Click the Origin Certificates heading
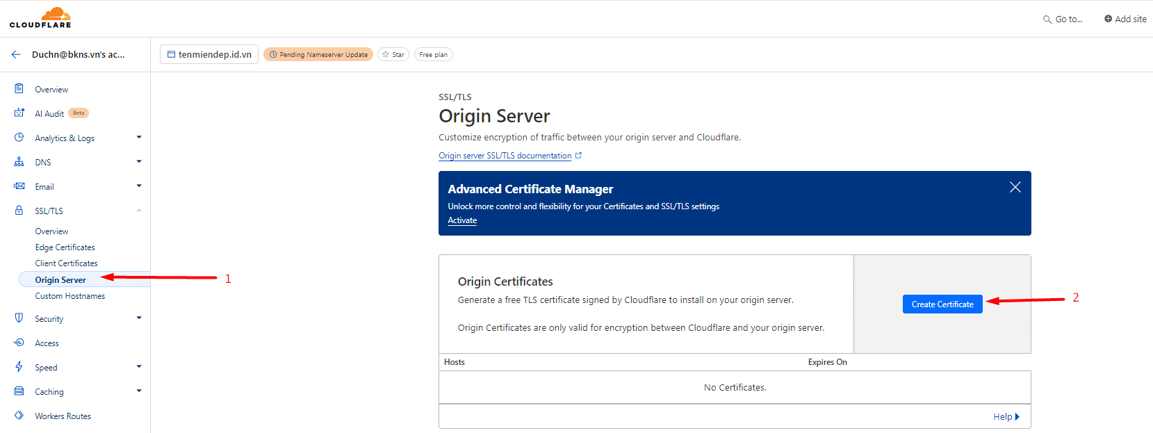Screen dimensions: 1153x433 pyautogui.click(x=505, y=281)
